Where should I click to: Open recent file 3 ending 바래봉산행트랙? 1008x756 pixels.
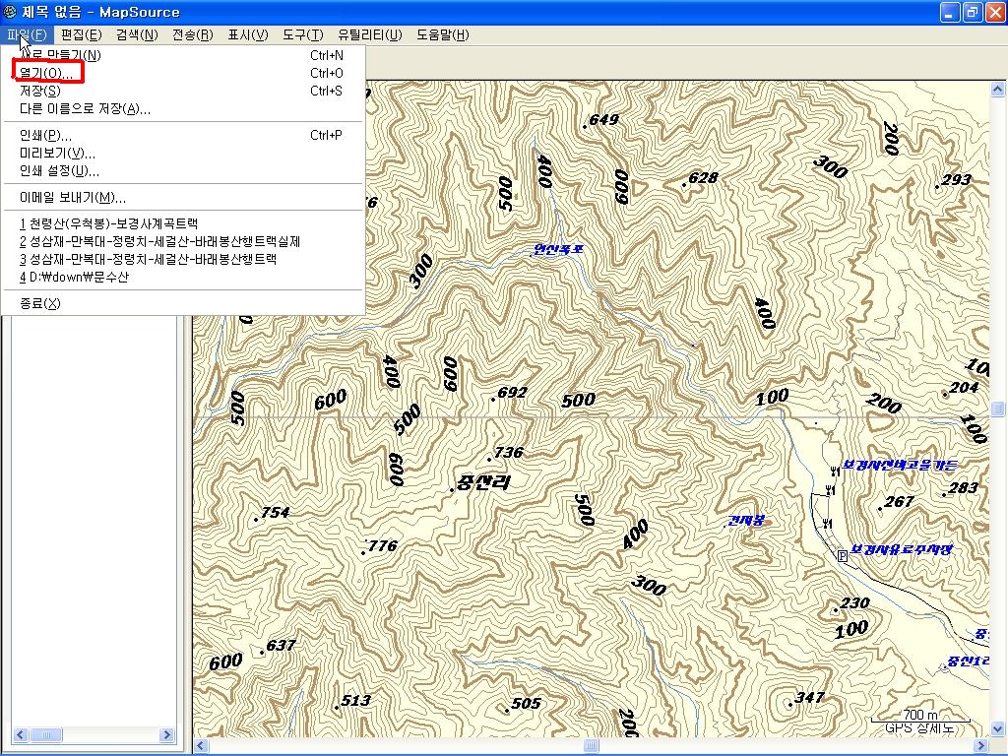[x=183, y=259]
